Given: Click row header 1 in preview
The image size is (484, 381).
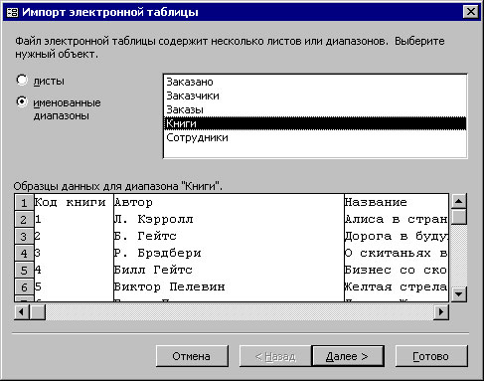Looking at the screenshot, I should [24, 202].
